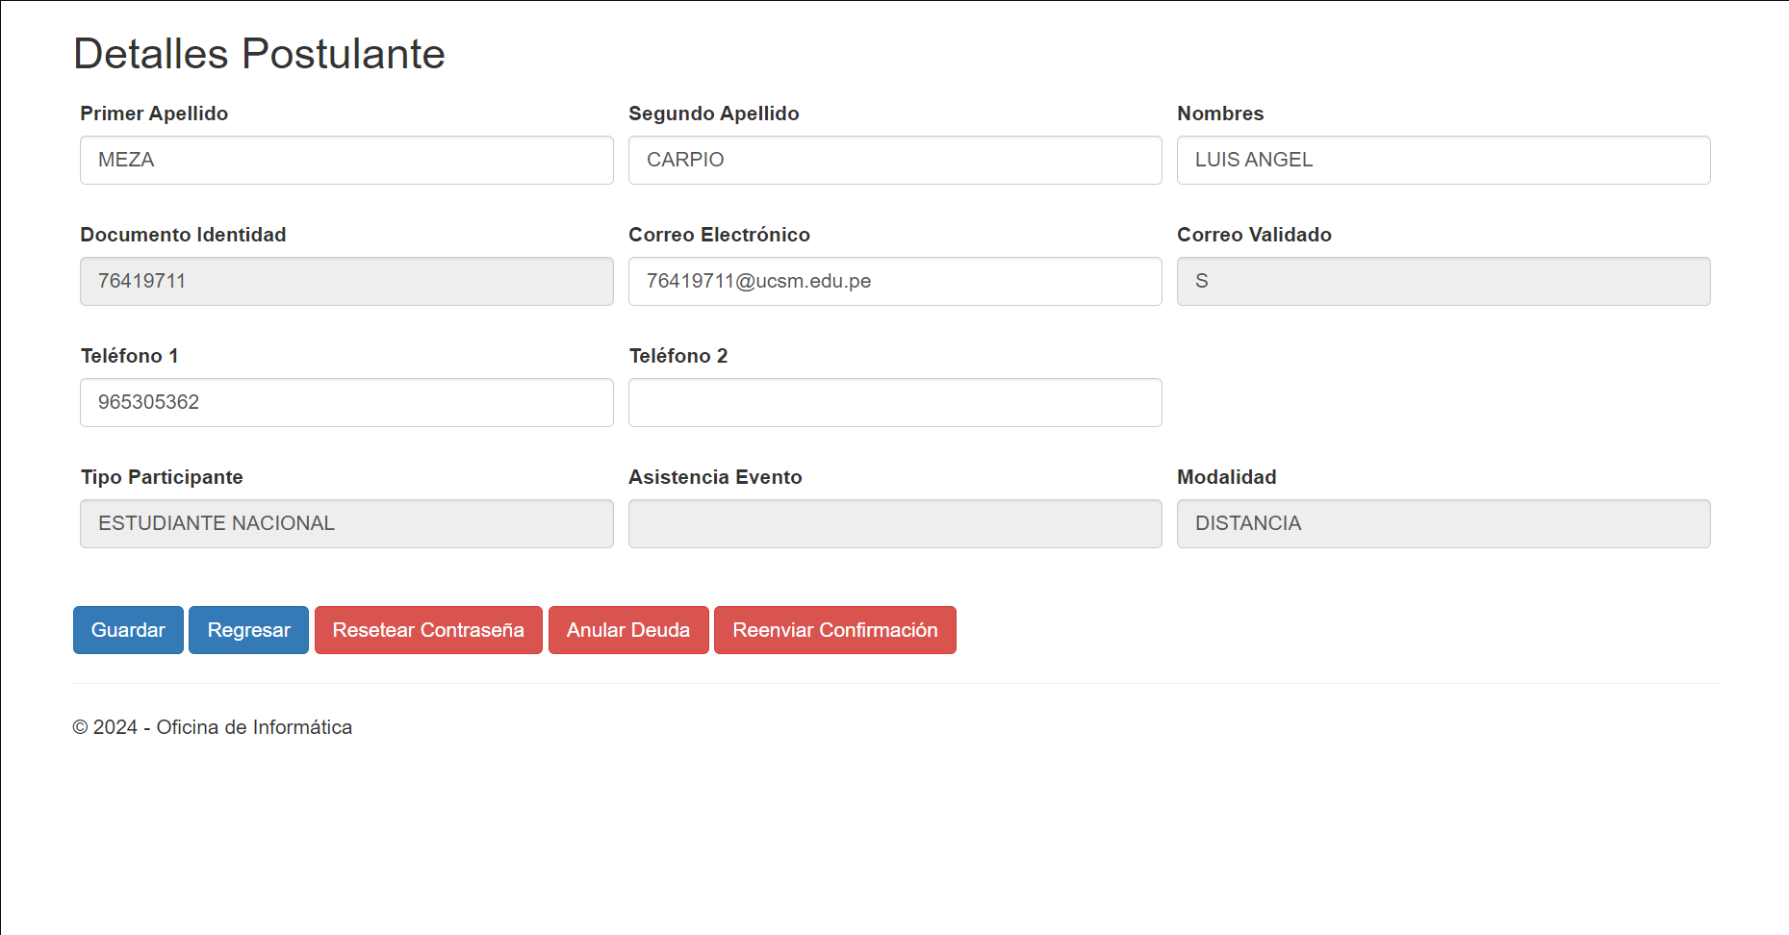Select the Segundo Apellido field with CARPIO
This screenshot has height=935, width=1789.
(895, 160)
